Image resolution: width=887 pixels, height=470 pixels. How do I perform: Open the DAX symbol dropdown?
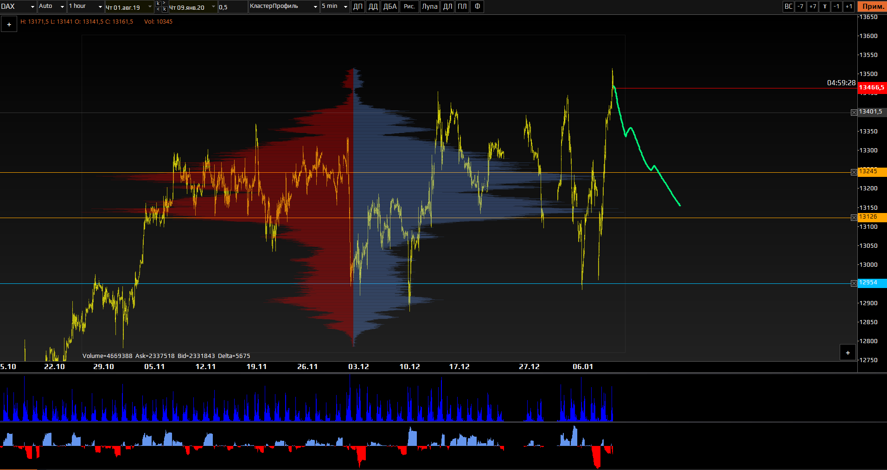click(x=18, y=6)
